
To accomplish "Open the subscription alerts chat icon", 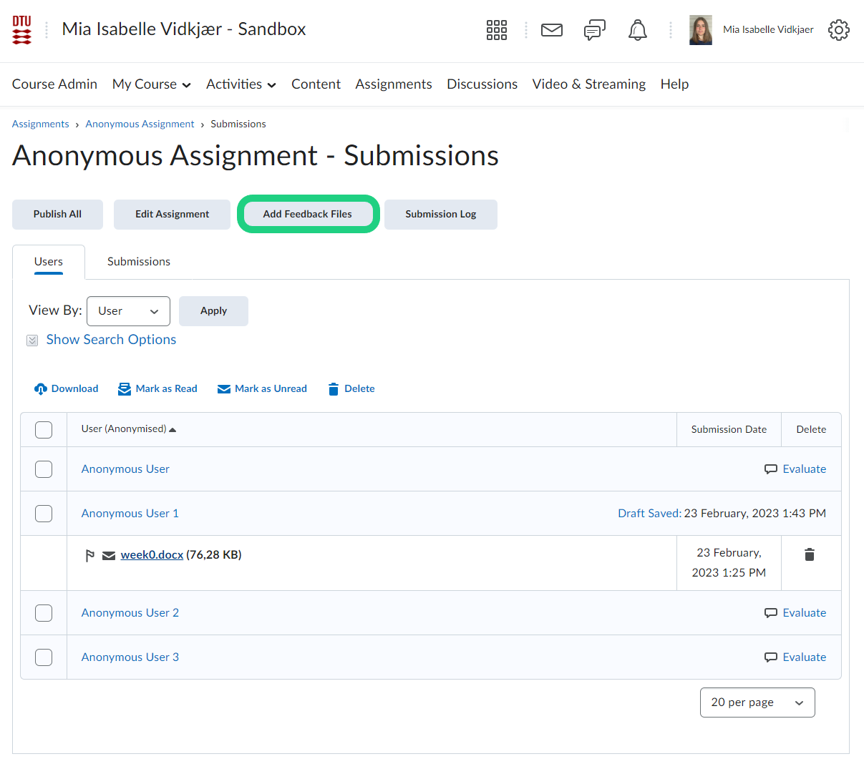I will coord(594,30).
